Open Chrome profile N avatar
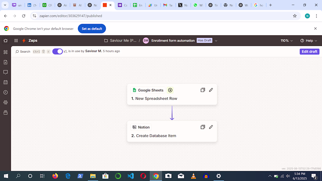 [307, 16]
